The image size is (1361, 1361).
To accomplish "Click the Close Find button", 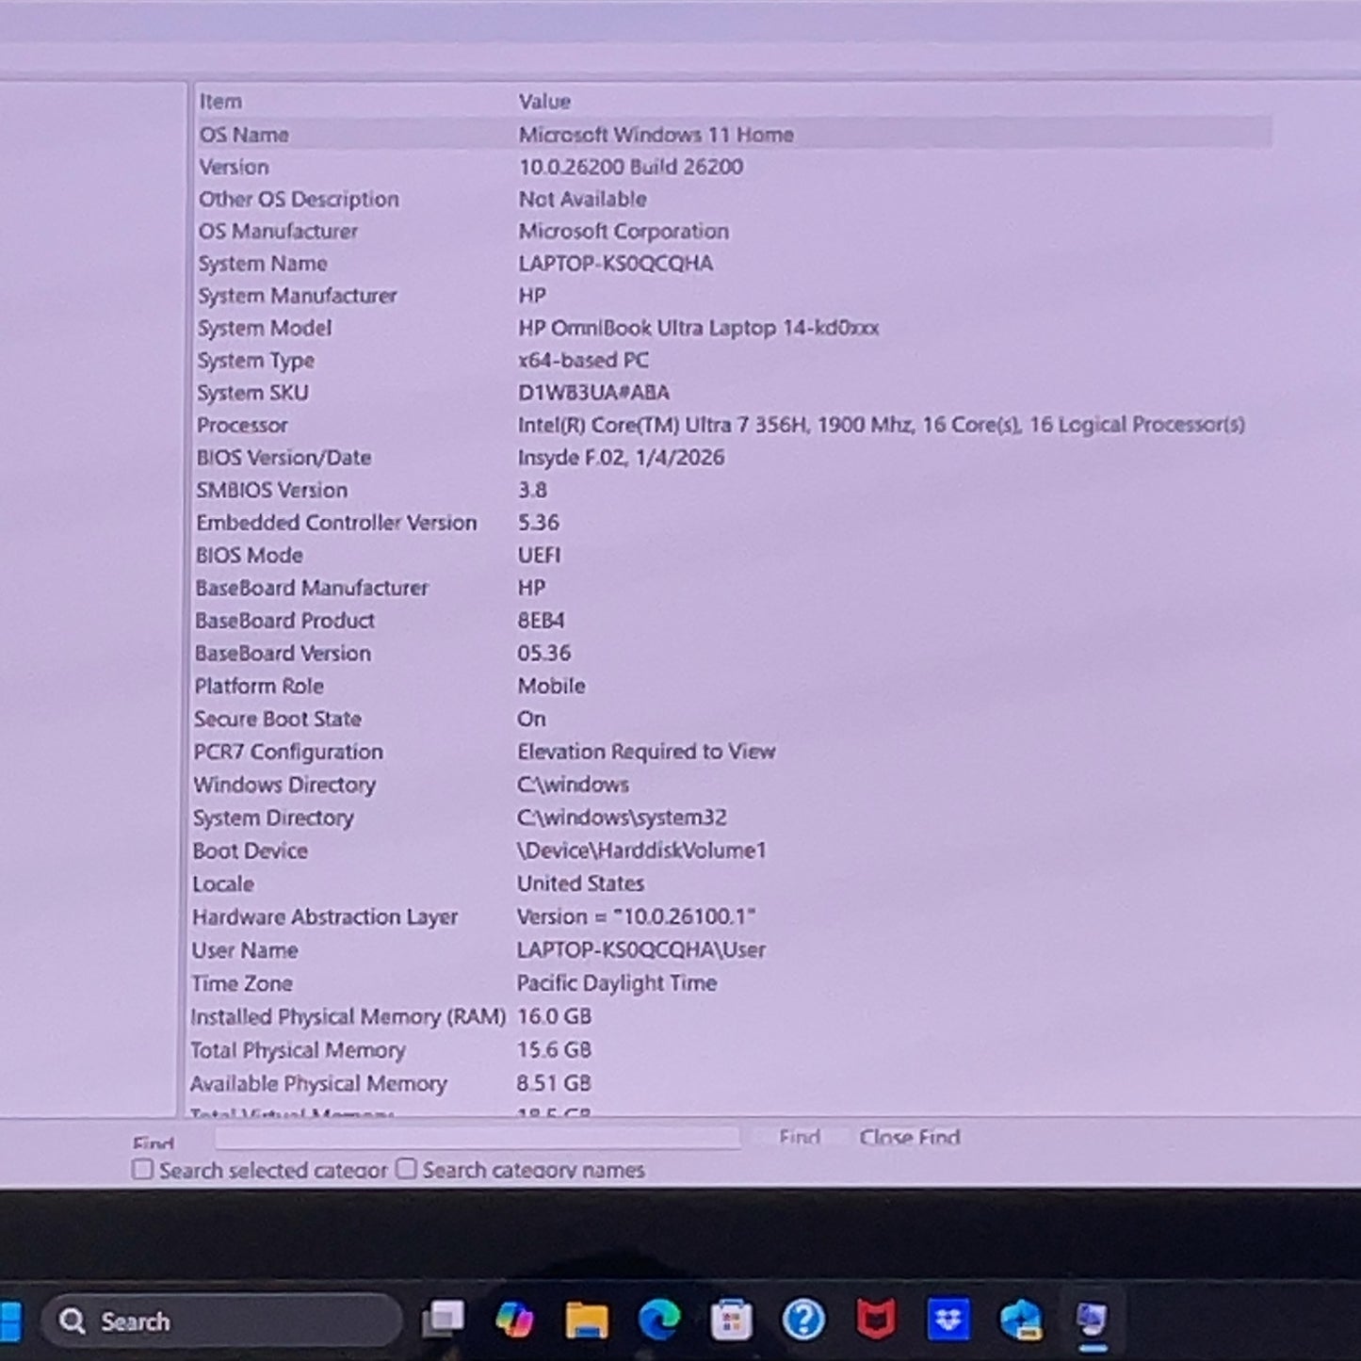I will pyautogui.click(x=909, y=1137).
